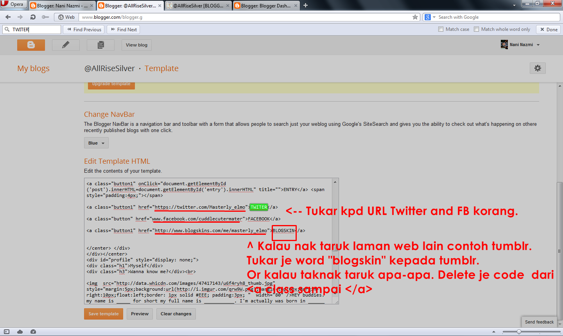The height and width of the screenshot is (336, 563).
Task: Create new post with pencil icon
Action: 66,45
